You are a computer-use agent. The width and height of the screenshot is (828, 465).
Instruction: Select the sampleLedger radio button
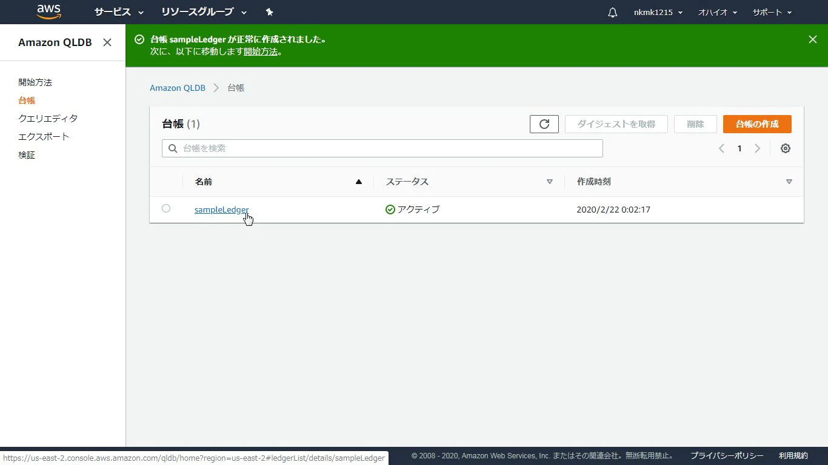click(166, 209)
